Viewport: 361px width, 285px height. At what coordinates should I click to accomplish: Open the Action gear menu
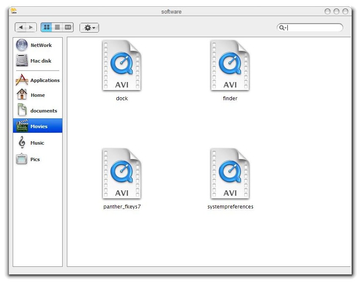point(89,27)
